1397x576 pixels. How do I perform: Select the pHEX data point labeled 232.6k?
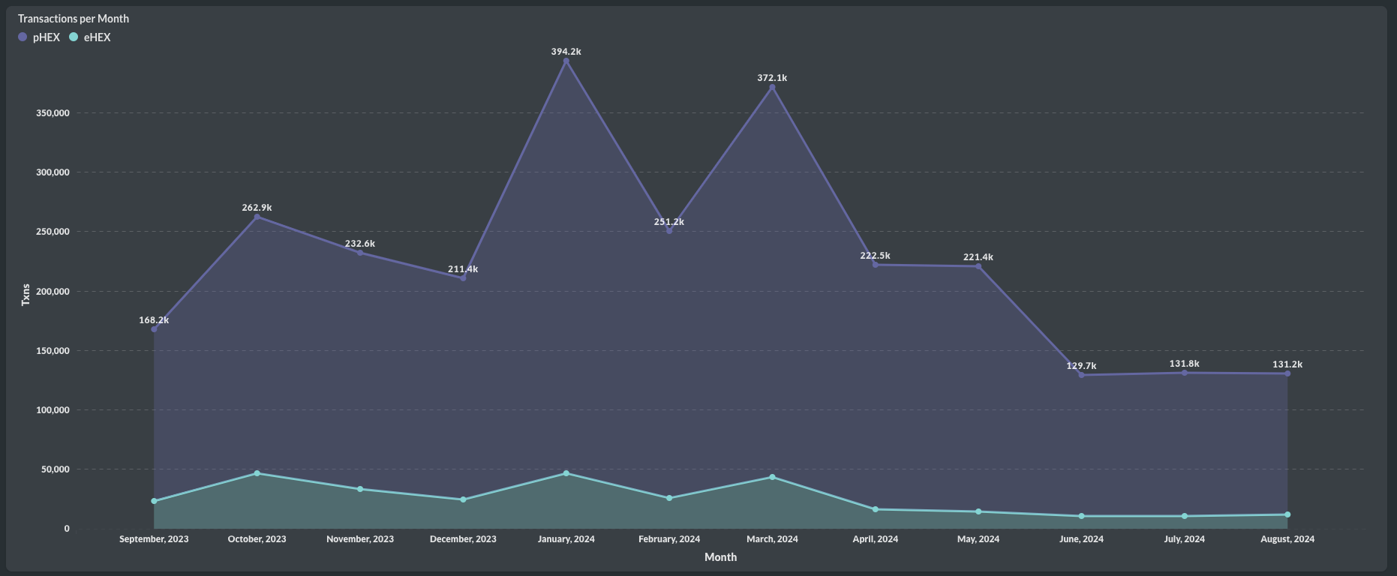pos(360,253)
